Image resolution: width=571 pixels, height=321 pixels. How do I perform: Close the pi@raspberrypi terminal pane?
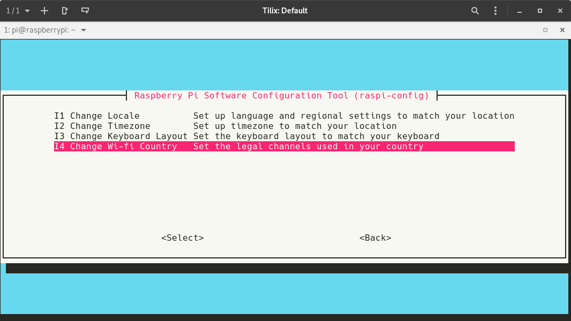[x=562, y=30]
